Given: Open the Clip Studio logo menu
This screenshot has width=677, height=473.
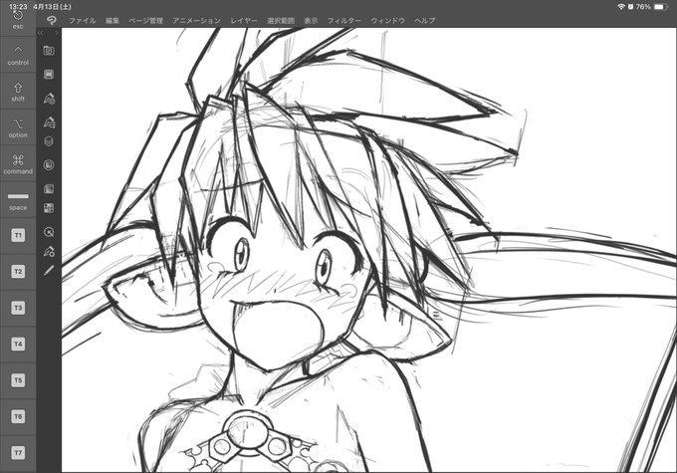Looking at the screenshot, I should tap(52, 20).
